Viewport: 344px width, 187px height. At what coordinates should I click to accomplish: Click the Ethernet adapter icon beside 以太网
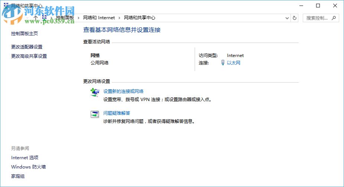click(223, 63)
